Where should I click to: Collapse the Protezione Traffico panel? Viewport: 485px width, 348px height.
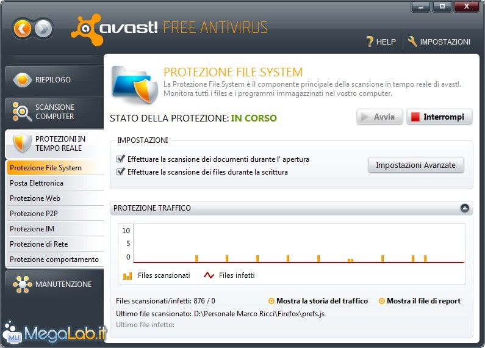coord(465,208)
